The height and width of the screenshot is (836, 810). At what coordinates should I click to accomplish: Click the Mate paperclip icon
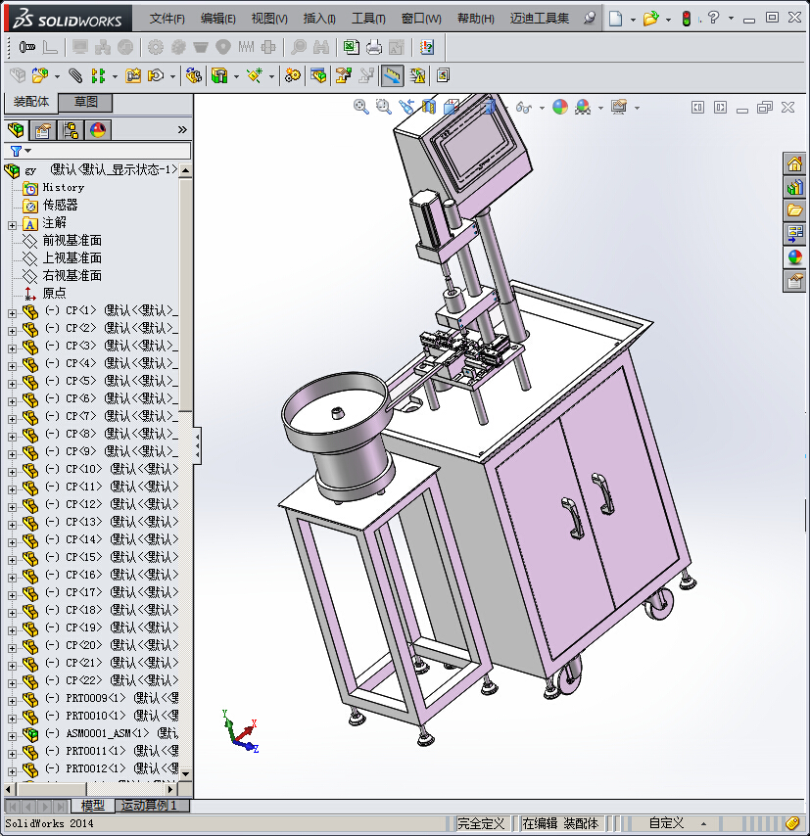click(75, 75)
